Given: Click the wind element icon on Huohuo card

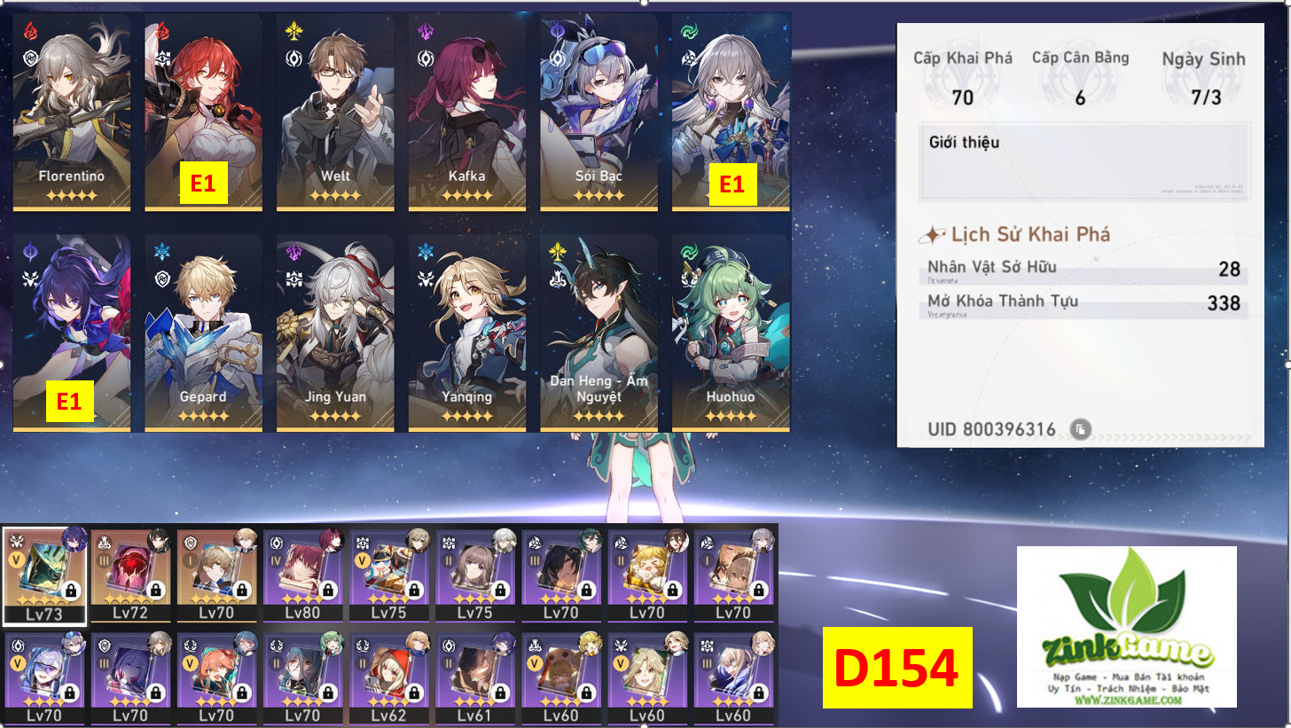Looking at the screenshot, I should [689, 253].
